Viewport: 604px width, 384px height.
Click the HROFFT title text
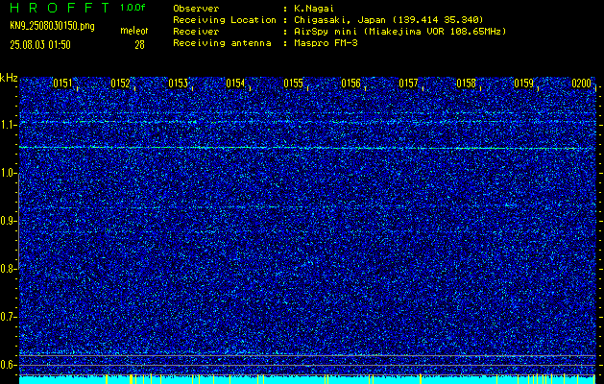[x=60, y=8]
